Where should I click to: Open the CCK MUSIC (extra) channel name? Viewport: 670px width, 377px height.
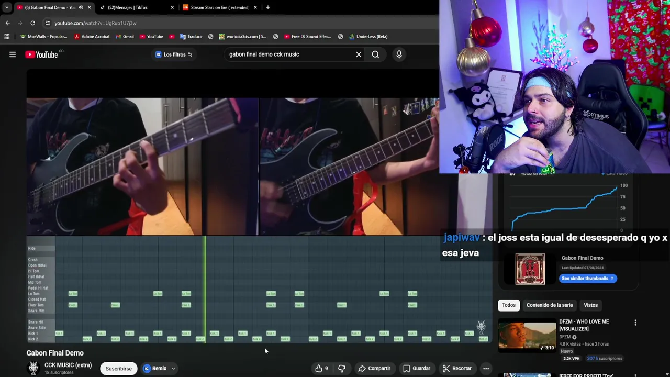68,365
